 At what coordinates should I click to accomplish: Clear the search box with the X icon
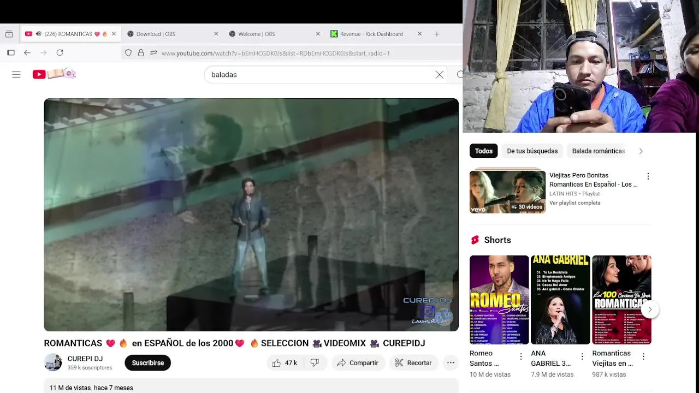(439, 75)
